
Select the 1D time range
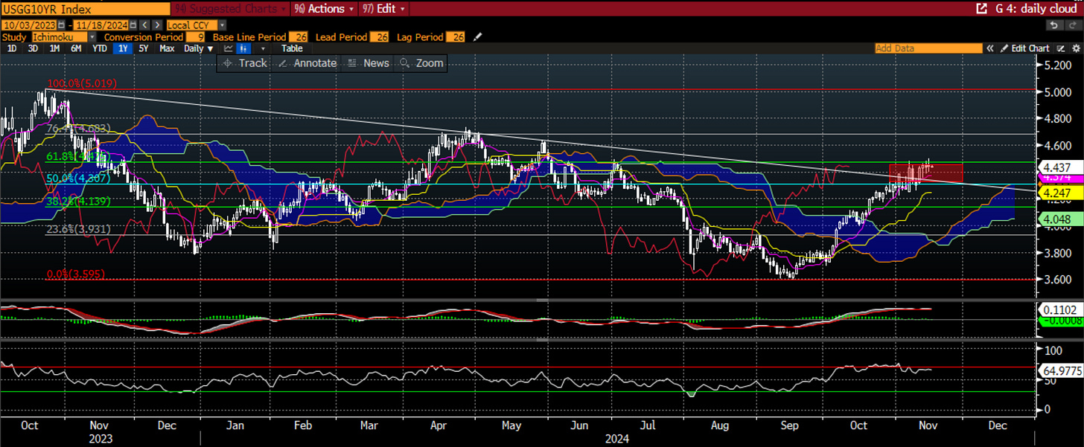[x=12, y=48]
